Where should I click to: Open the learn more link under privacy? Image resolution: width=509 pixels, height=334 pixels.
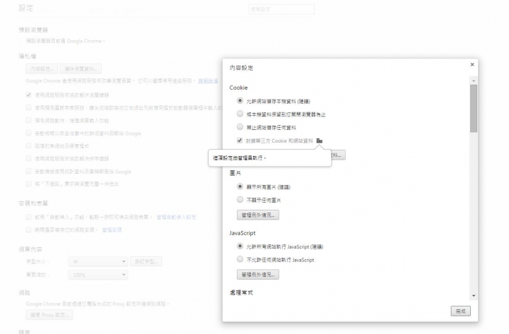point(208,80)
